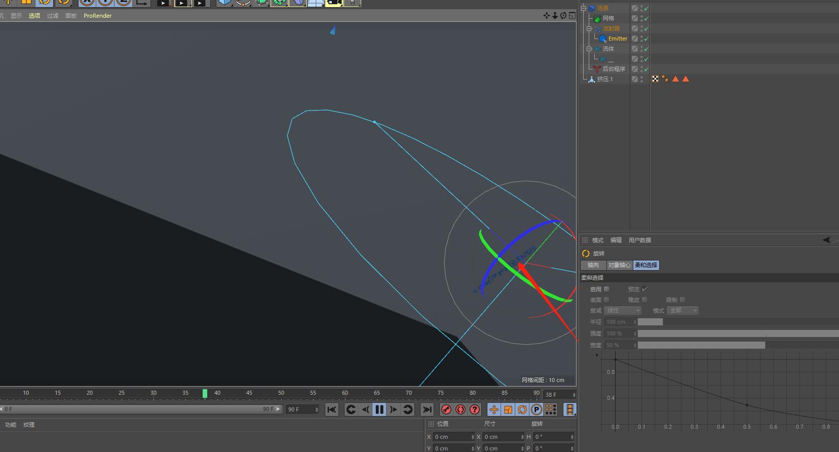Viewport: 839px width, 452px height.
Task: Open the viewport 显示 menu
Action: 16,16
